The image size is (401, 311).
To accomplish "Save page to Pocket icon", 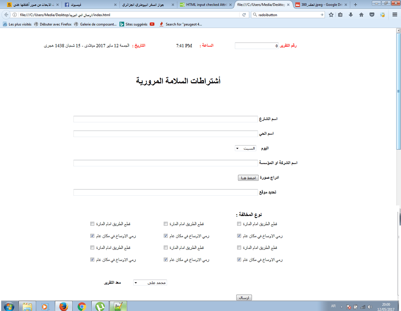I will pos(372,15).
